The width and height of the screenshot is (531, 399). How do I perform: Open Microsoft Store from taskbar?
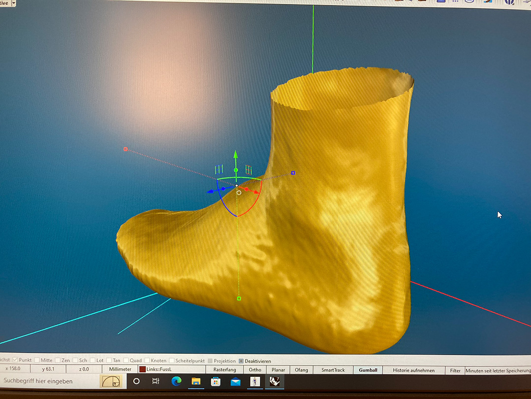(216, 382)
